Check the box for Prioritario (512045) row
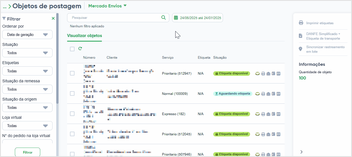 (72, 134)
